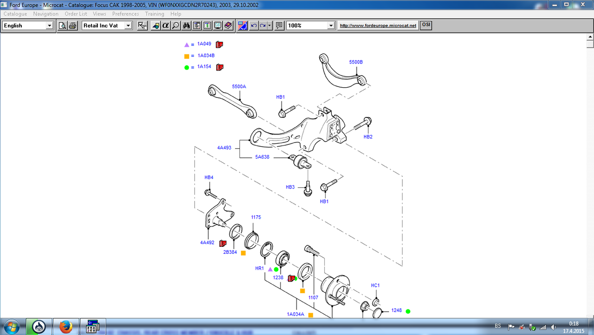Click the pointing hand order icon

143,26
